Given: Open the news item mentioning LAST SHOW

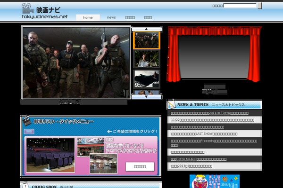Looking at the screenshot, I should point(204,134).
